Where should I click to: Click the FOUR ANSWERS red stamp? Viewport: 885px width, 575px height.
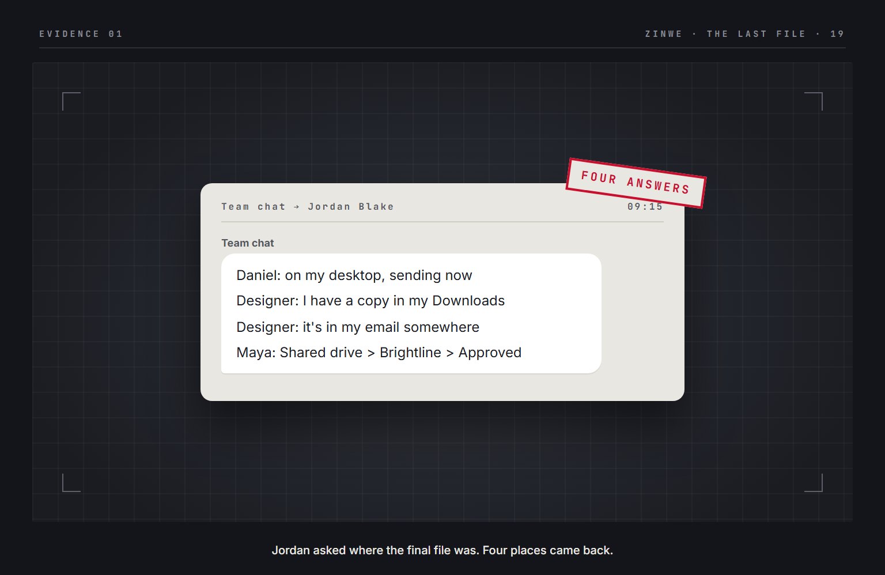[x=636, y=183]
